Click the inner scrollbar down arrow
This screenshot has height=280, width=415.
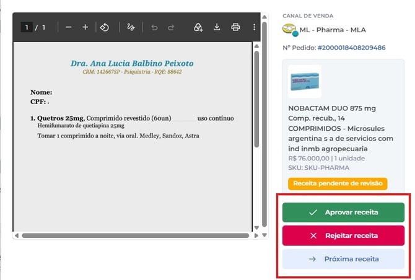coord(256,227)
